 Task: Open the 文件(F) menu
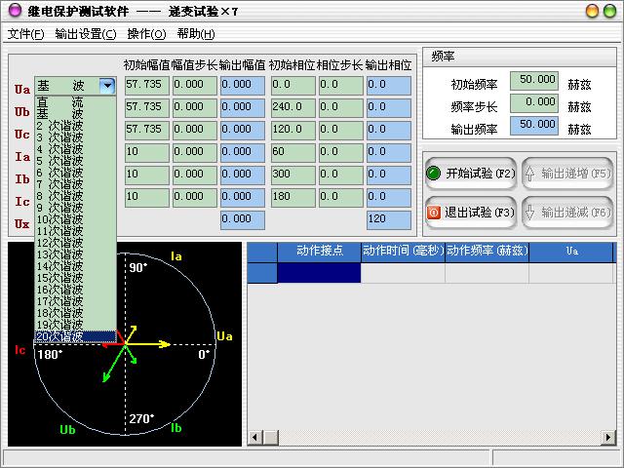point(26,34)
